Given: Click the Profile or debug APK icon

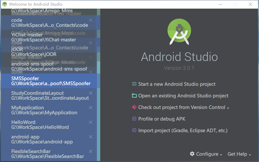Looking at the screenshot, I should 134,119.
